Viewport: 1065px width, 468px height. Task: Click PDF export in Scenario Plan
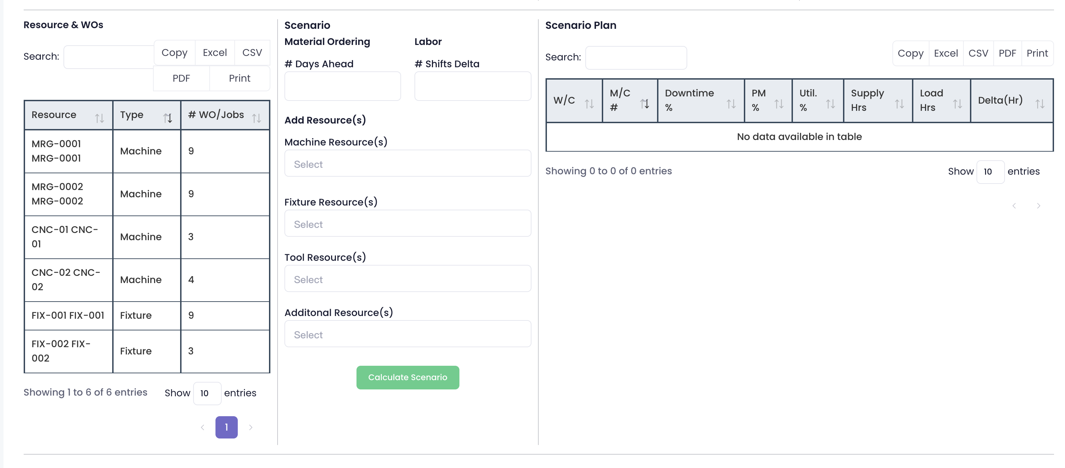click(x=1007, y=53)
